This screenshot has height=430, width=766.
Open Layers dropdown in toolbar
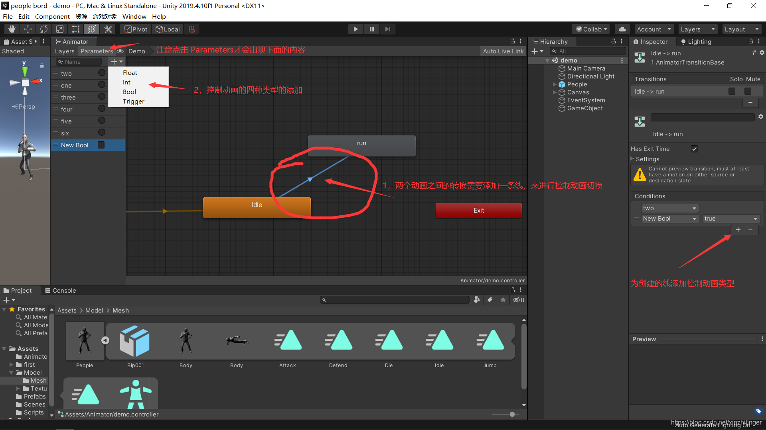698,29
